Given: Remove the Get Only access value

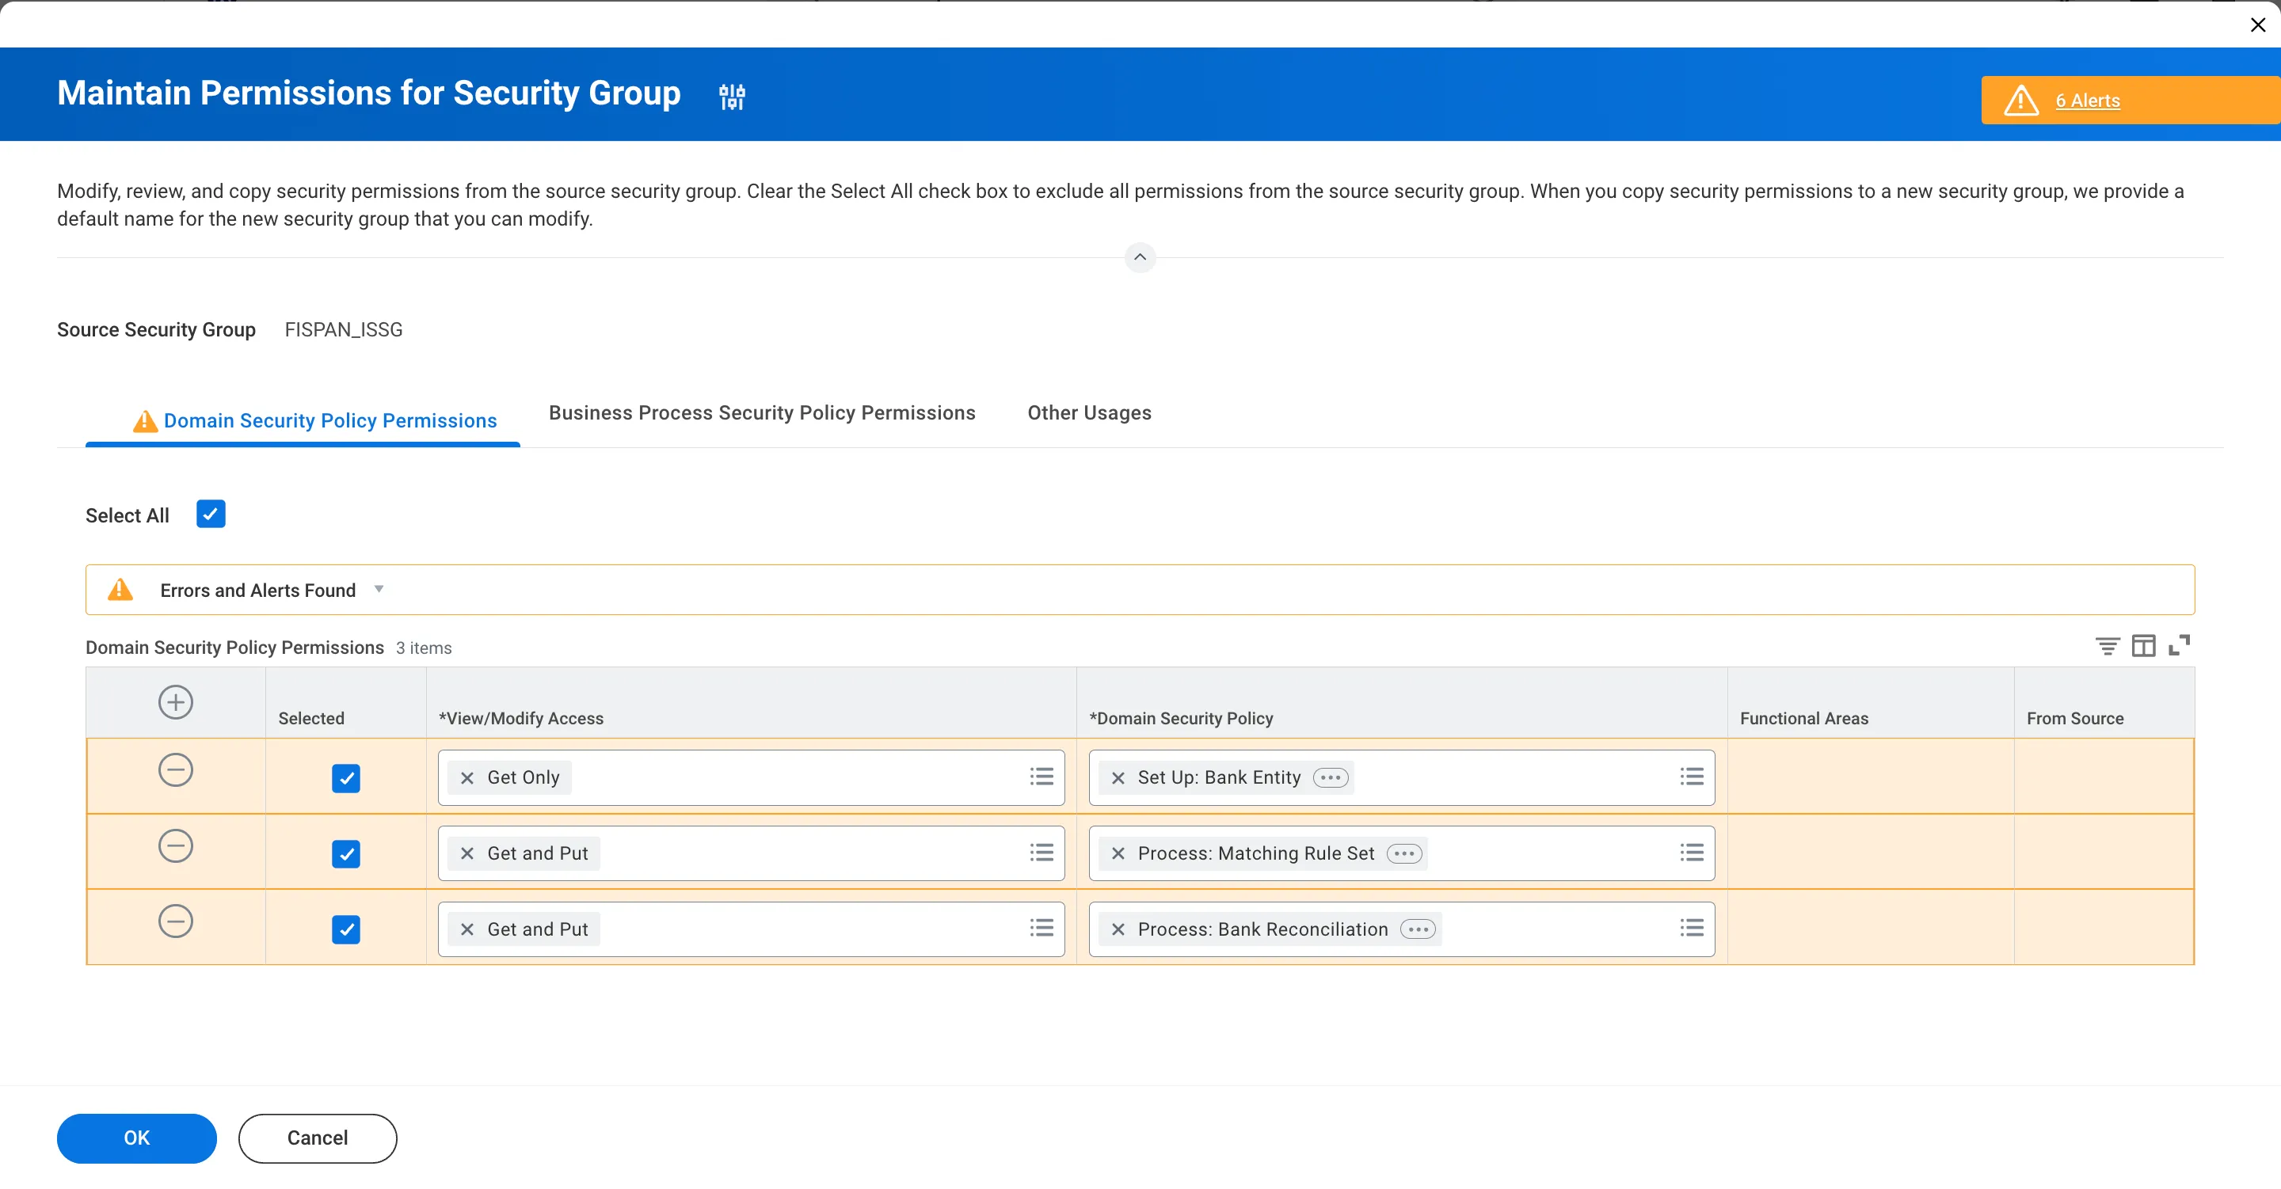Looking at the screenshot, I should coord(466,777).
